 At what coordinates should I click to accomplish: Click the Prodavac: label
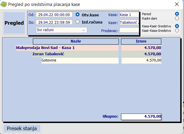[110, 31]
